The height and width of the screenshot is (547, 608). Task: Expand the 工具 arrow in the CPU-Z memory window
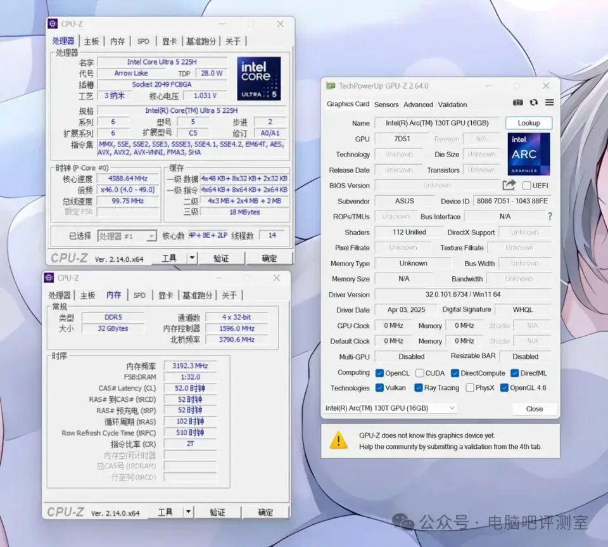coord(188,512)
